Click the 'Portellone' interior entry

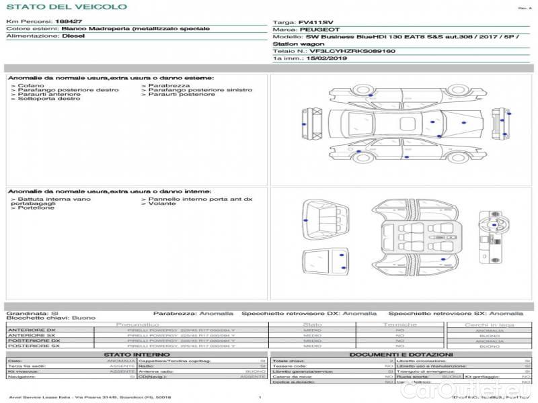point(32,208)
